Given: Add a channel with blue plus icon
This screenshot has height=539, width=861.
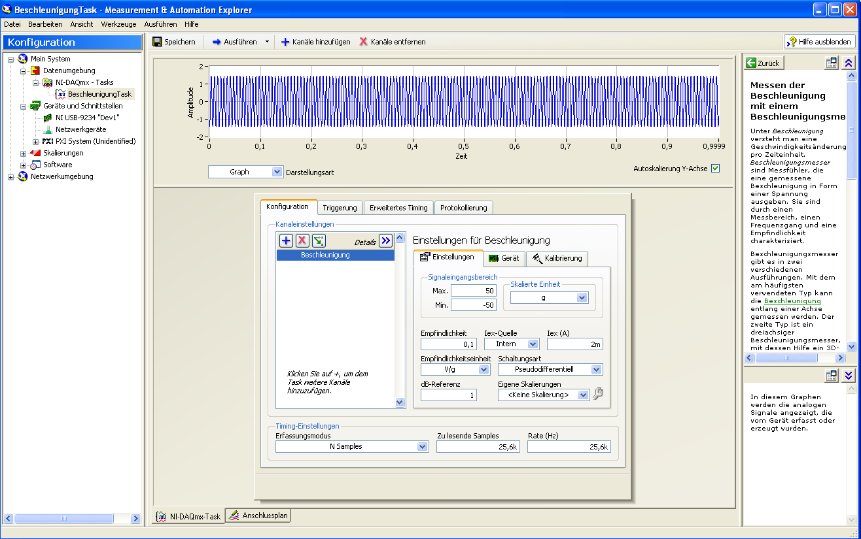Looking at the screenshot, I should [286, 241].
